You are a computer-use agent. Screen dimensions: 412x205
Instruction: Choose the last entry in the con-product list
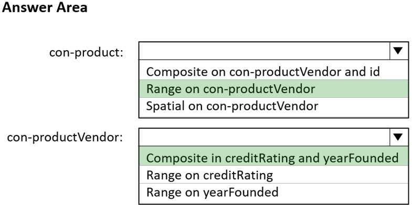point(273,106)
